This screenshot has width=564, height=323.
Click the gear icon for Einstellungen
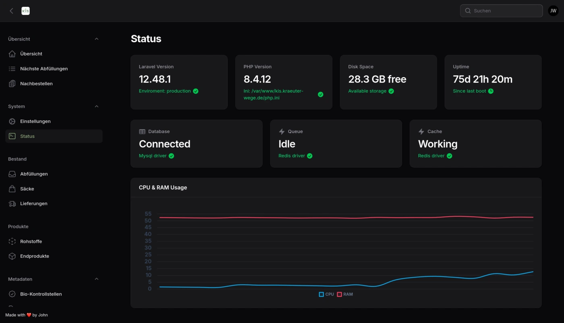[12, 121]
